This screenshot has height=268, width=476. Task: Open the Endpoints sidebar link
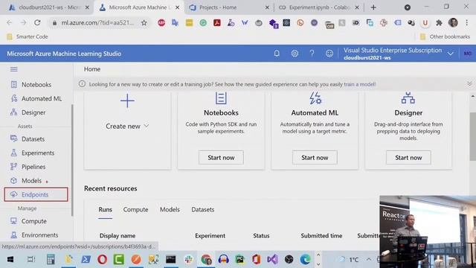click(x=36, y=194)
